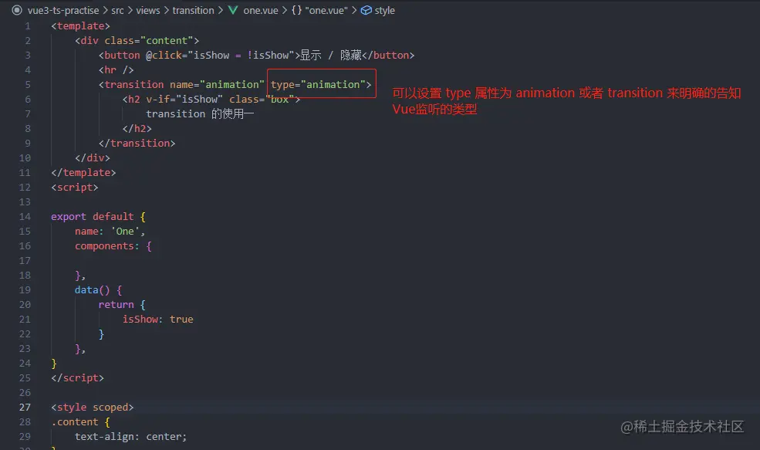Click the <hr /> tag
The height and width of the screenshot is (450, 760).
(x=116, y=69)
